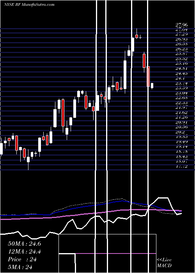Click the 23.04 price axis label

tap(181, 92)
